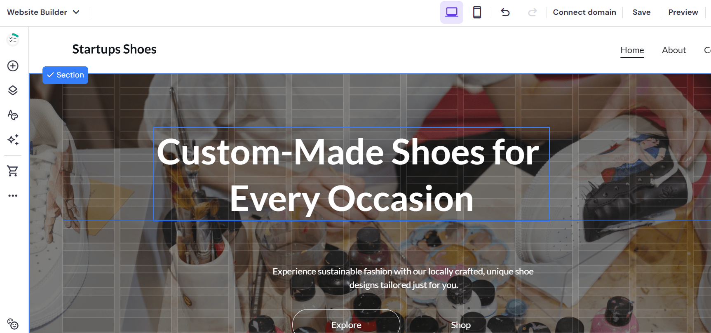The image size is (711, 333).
Task: Save the website
Action: [x=641, y=12]
